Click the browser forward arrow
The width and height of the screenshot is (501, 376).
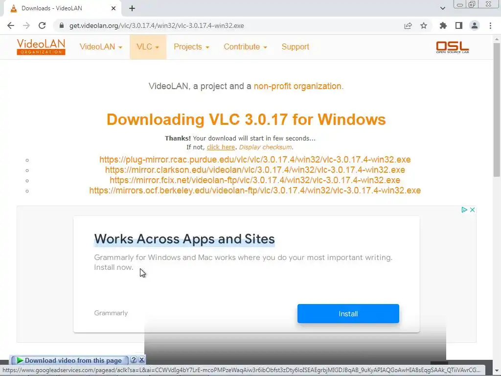click(x=26, y=25)
